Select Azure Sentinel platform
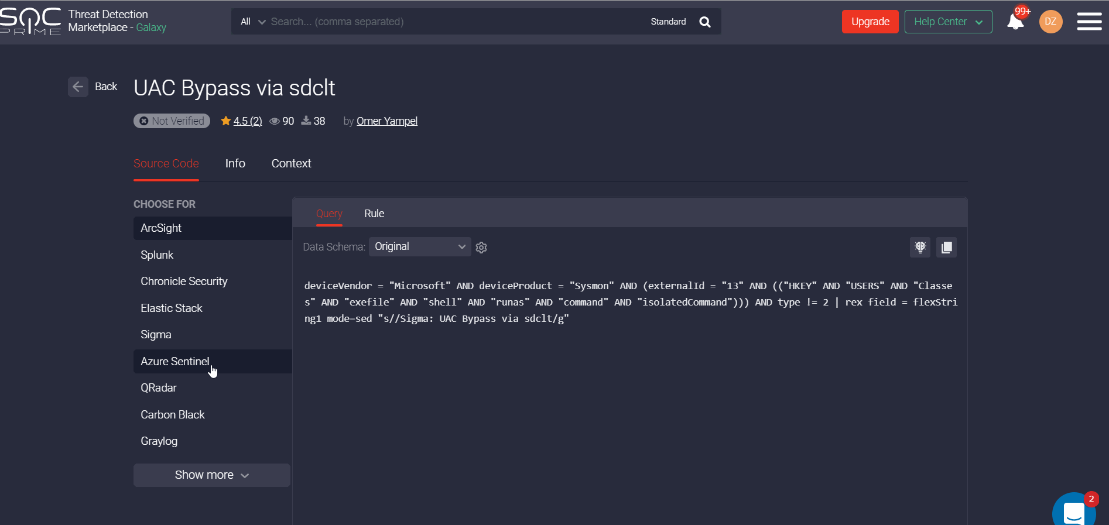The height and width of the screenshot is (525, 1109). pos(174,362)
